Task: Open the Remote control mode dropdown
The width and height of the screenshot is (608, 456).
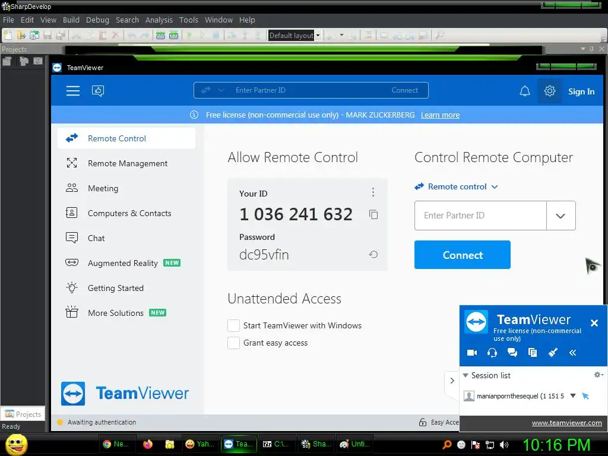Action: (457, 186)
